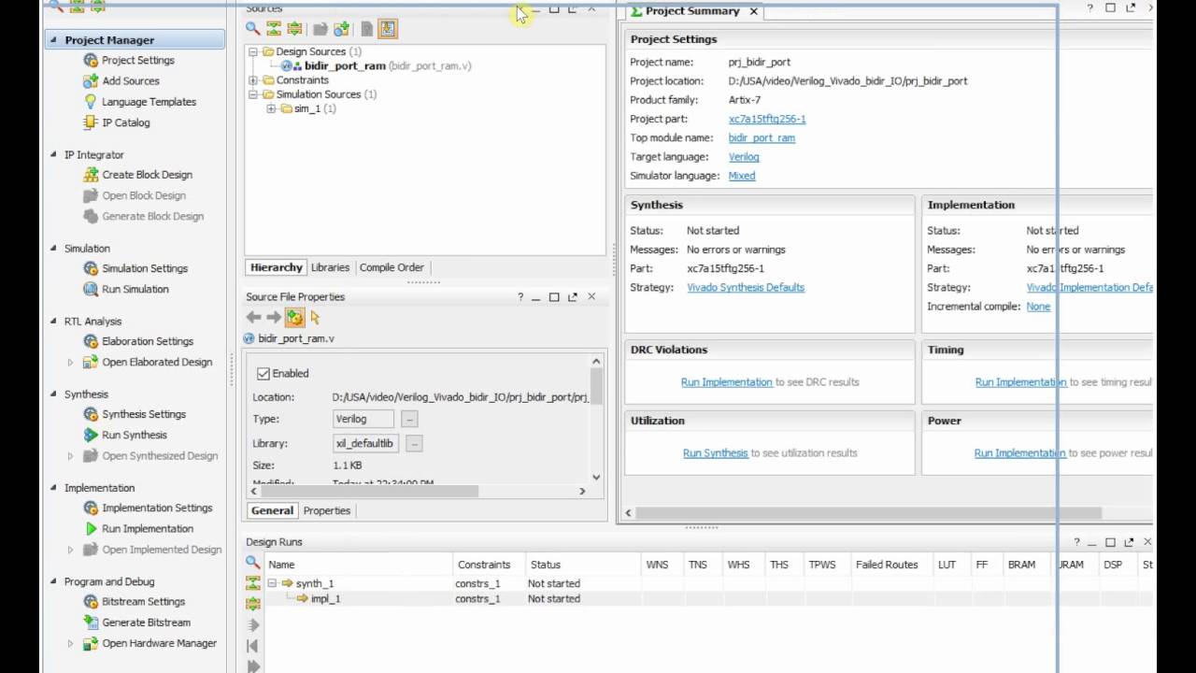Viewport: 1196px width, 673px height.
Task: Expand the Constraints folder
Action: pyautogui.click(x=253, y=80)
